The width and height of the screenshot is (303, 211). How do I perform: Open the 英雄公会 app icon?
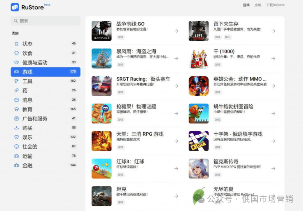(x=199, y=86)
